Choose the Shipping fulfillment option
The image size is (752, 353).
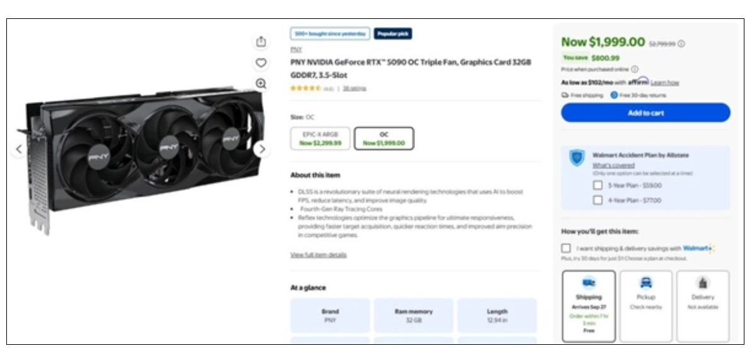click(x=588, y=306)
